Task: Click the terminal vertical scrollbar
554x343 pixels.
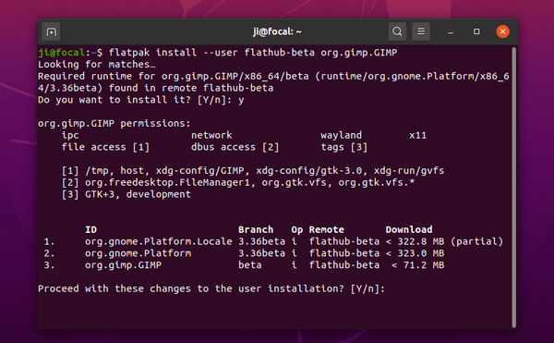Action: tap(513, 188)
